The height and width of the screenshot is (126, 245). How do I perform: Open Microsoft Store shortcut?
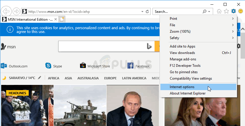(x=95, y=66)
